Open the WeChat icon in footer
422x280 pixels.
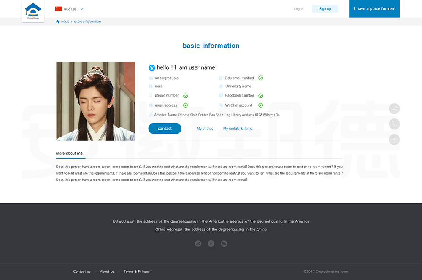tap(224, 244)
